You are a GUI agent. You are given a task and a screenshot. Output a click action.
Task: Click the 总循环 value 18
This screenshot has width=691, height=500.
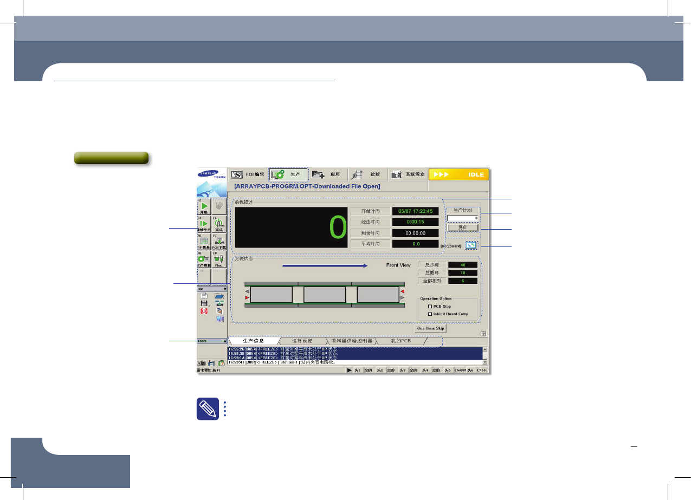click(463, 273)
